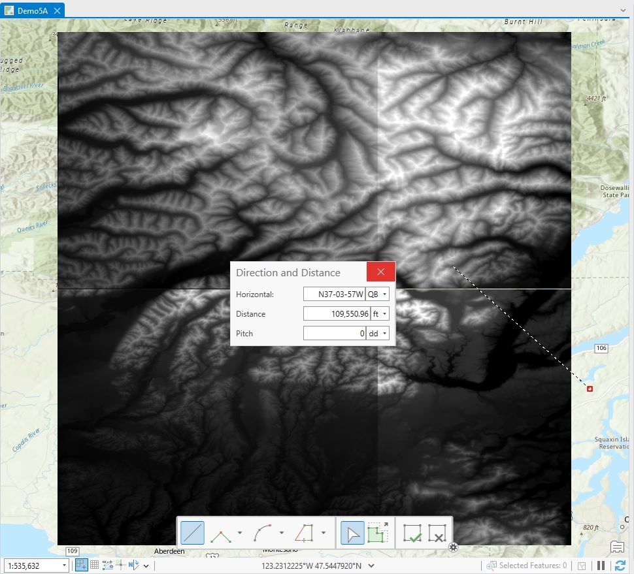Click the red square sketch vertex
The image size is (634, 574).
590,389
